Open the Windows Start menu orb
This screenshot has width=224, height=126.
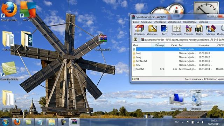click(x=5, y=122)
